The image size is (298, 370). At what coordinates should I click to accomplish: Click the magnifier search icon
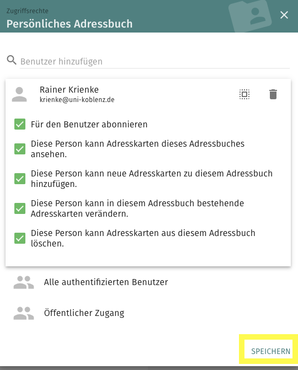12,60
